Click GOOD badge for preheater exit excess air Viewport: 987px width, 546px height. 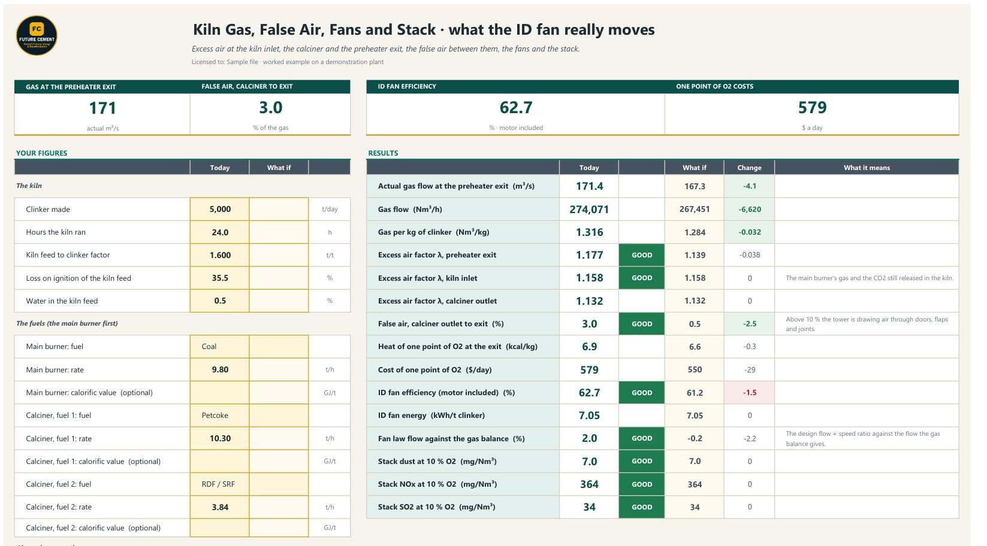pos(642,255)
